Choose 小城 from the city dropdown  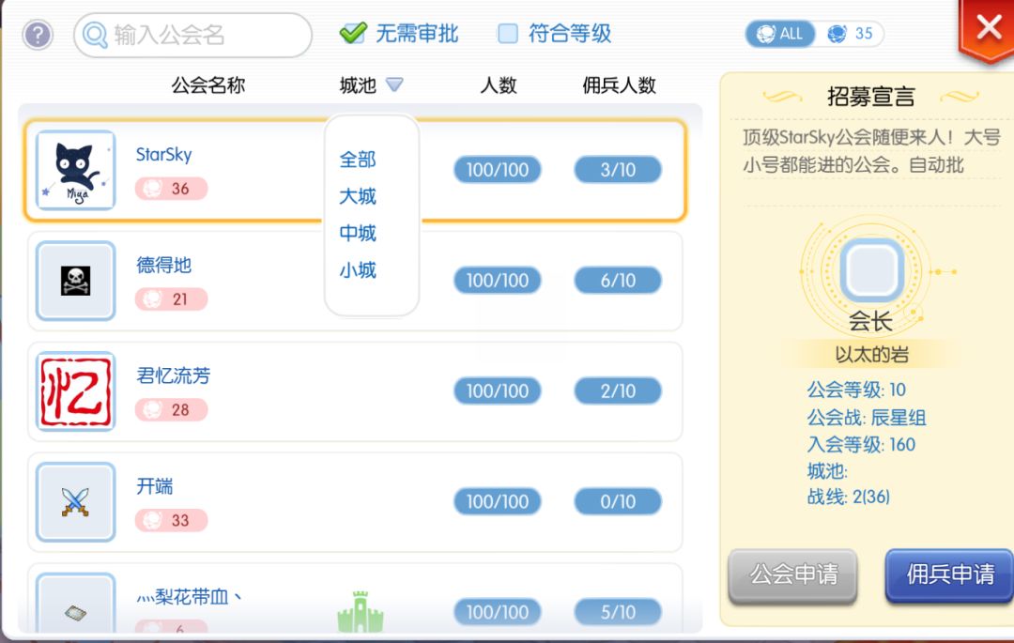click(x=358, y=270)
